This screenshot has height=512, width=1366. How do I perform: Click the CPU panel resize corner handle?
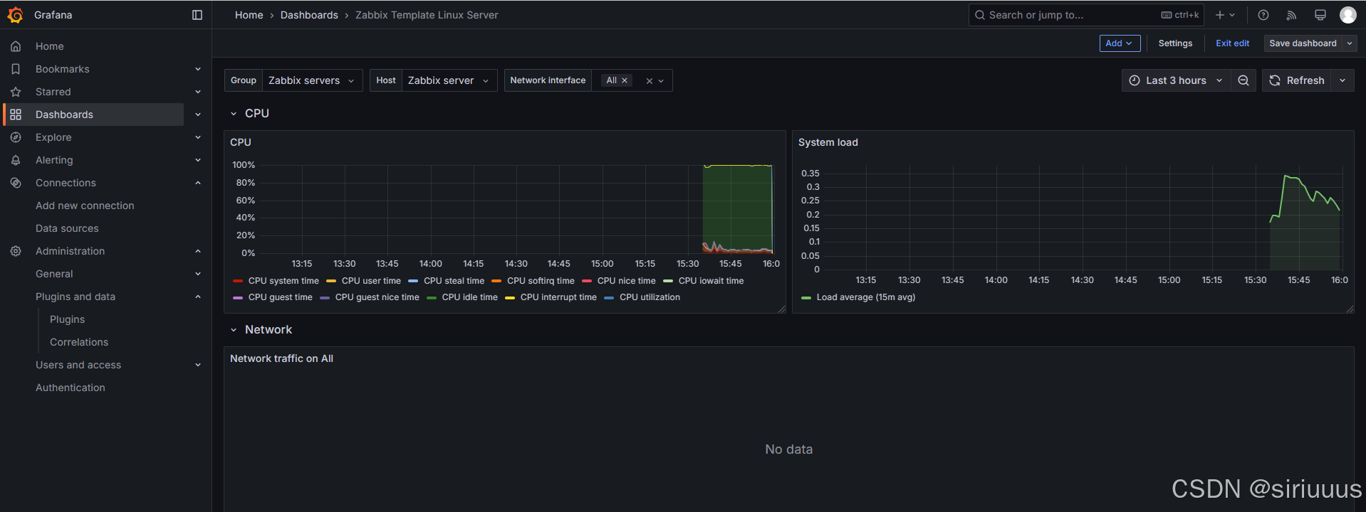click(782, 309)
